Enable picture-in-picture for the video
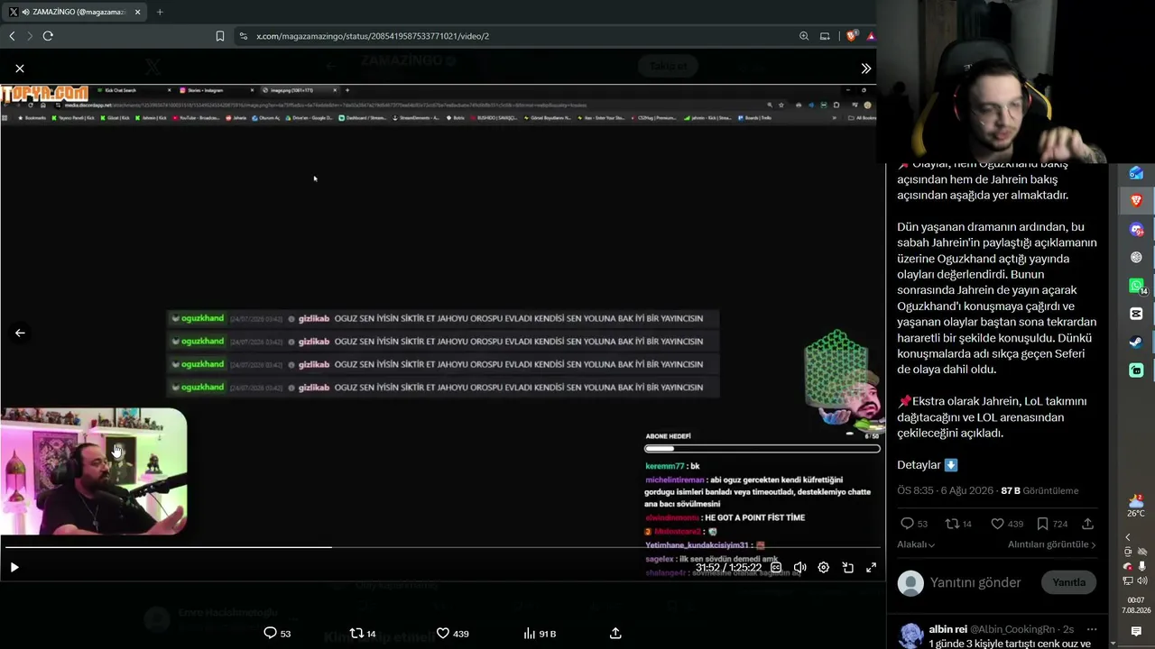This screenshot has height=649, width=1155. pyautogui.click(x=847, y=567)
